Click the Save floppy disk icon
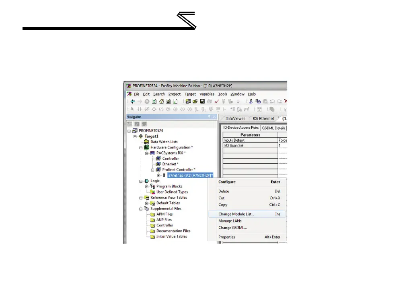This screenshot has width=411, height=289. coord(202,102)
